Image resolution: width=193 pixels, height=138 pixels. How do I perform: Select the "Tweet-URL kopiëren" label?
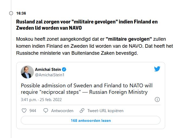(105, 111)
